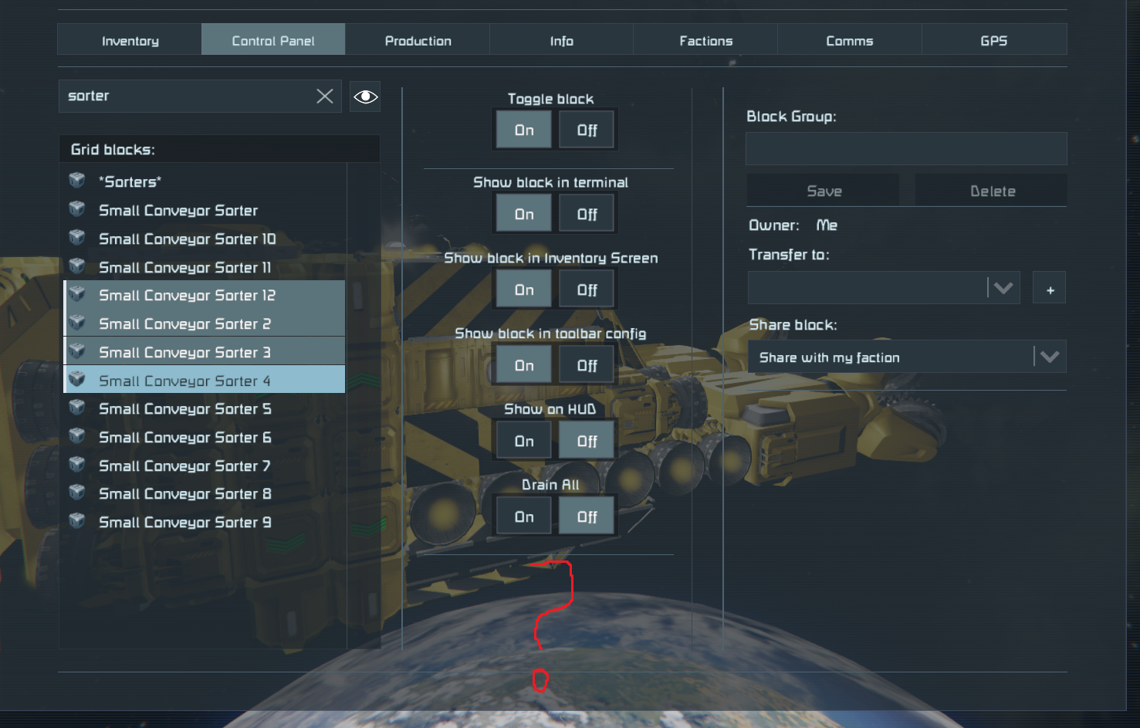
Task: Turn Toggle block Off
Action: (x=587, y=130)
